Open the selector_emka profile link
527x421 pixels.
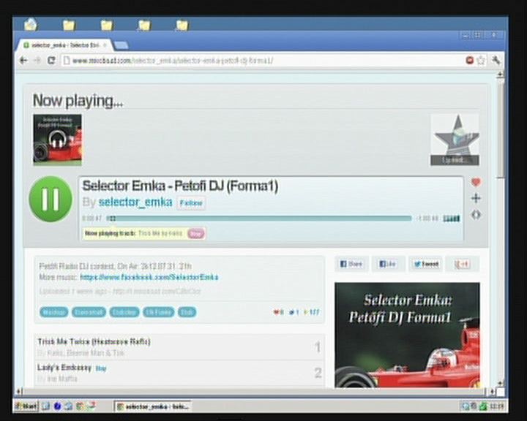[x=135, y=202]
